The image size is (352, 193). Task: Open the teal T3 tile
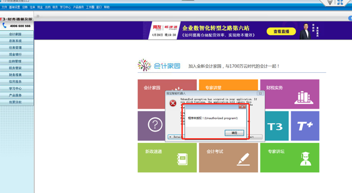pyautogui.click(x=275, y=126)
